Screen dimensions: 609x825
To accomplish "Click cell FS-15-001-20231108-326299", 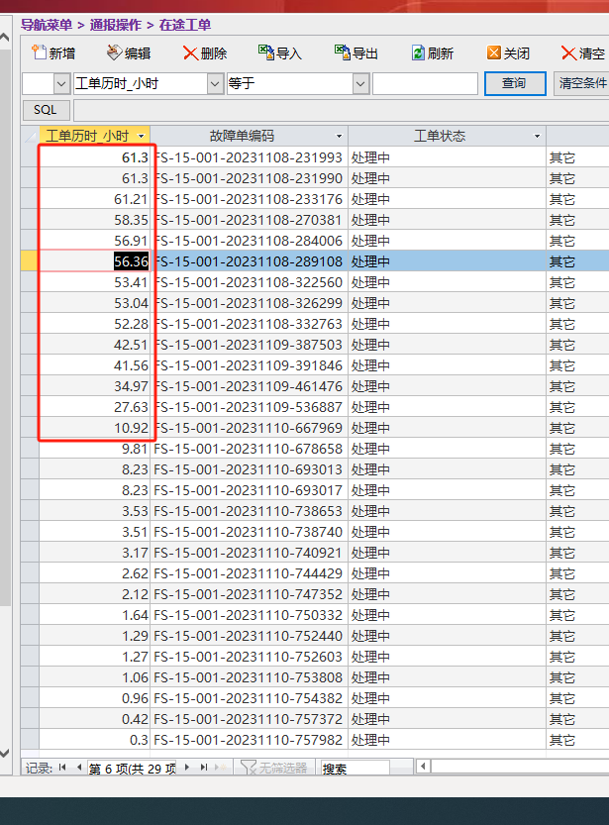I will click(x=249, y=303).
